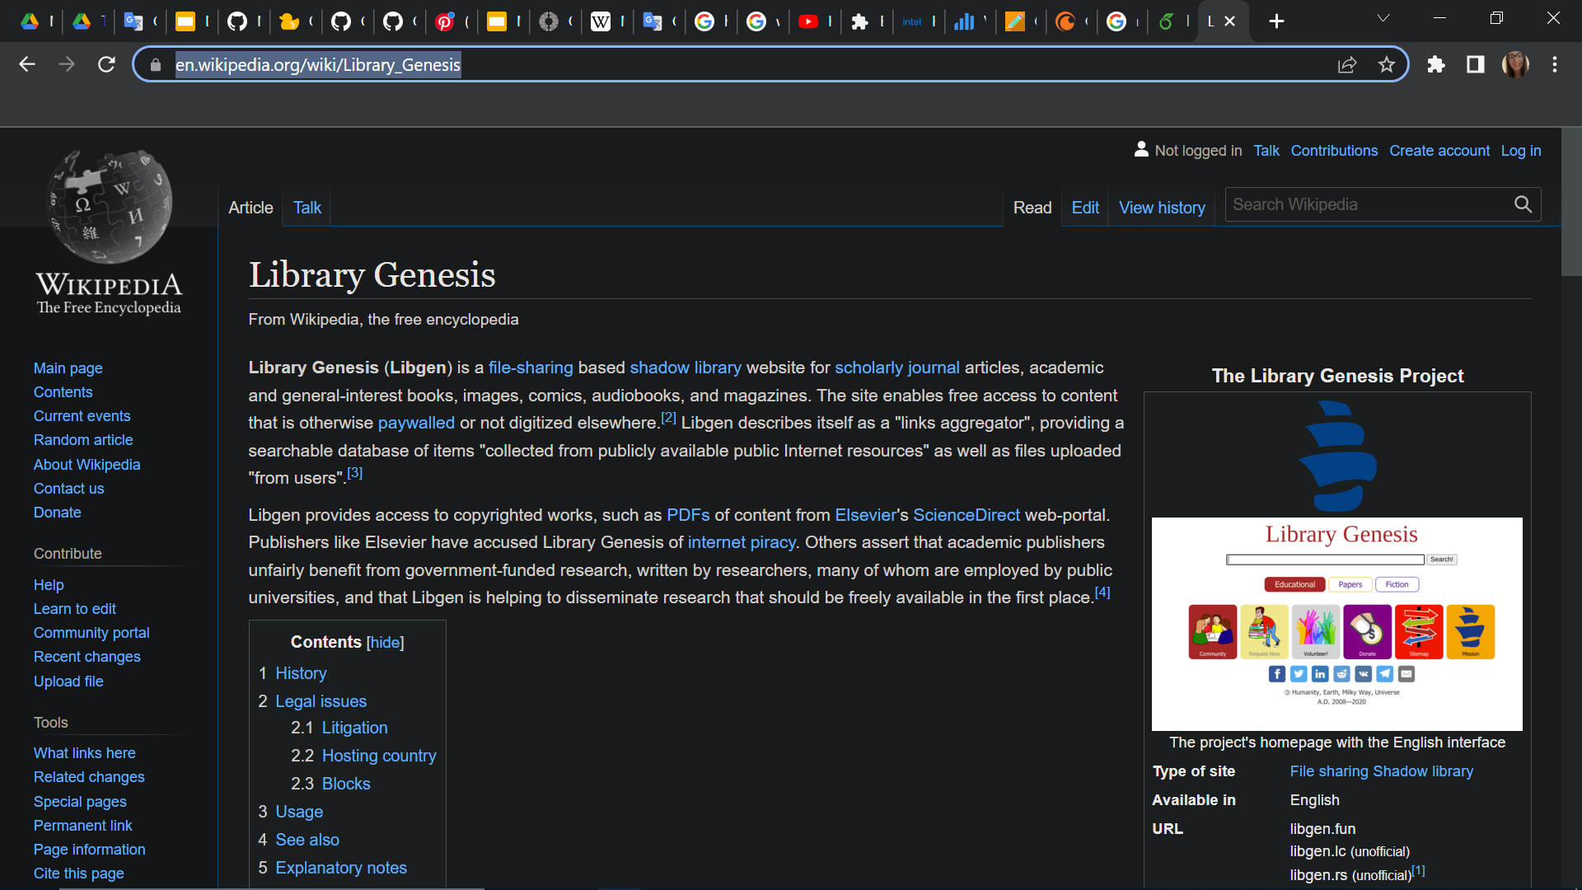
Task: Bookmark this page using the star icon
Action: click(x=1387, y=64)
